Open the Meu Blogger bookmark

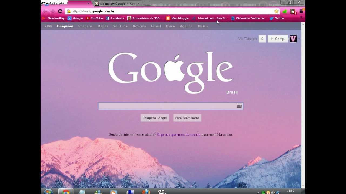(177, 18)
